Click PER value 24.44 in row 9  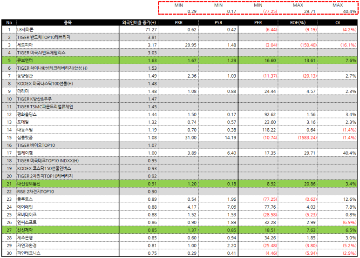[270, 91]
